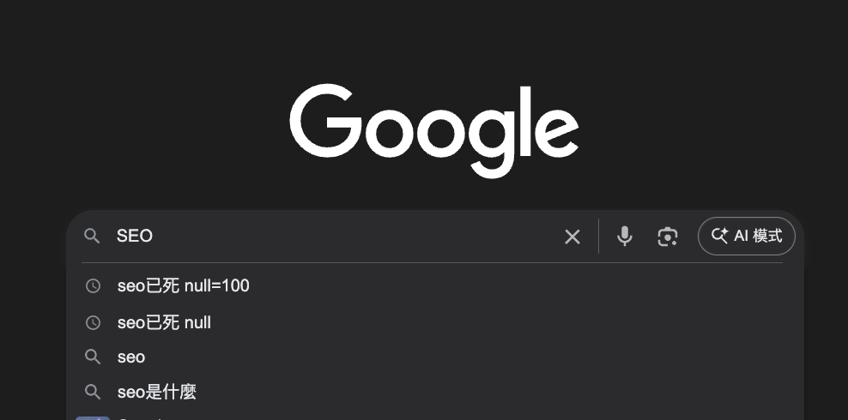Click the sparkle icon in AI 模式
The width and height of the screenshot is (848, 420).
(720, 236)
